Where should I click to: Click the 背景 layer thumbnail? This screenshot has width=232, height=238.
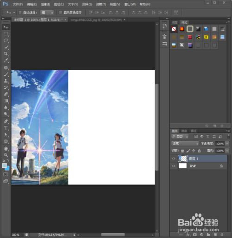pos(182,166)
